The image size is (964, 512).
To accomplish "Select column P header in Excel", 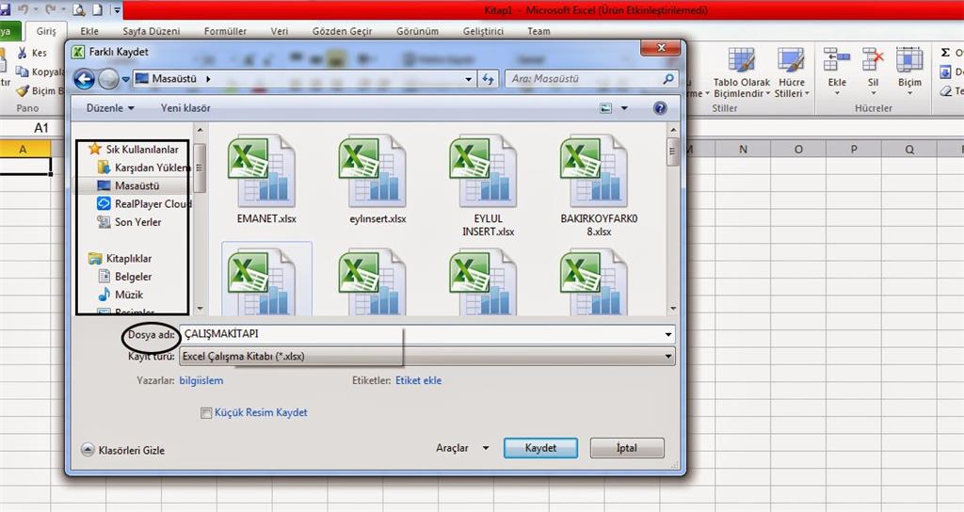I will point(854,149).
